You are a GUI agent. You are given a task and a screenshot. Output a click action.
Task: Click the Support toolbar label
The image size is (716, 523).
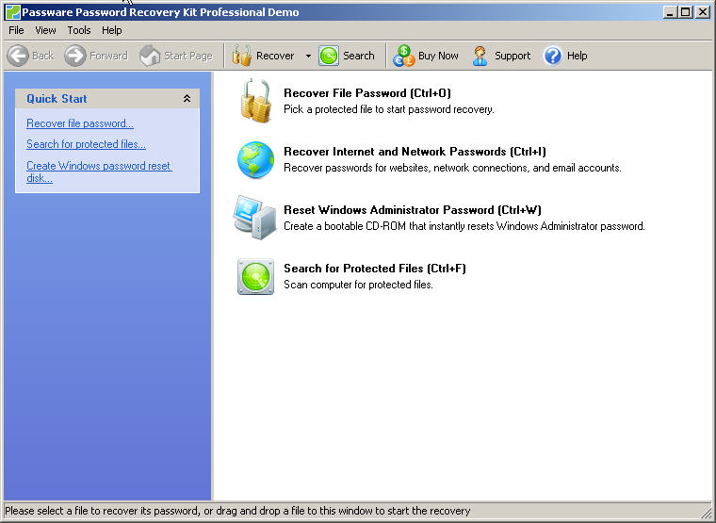[x=513, y=56]
